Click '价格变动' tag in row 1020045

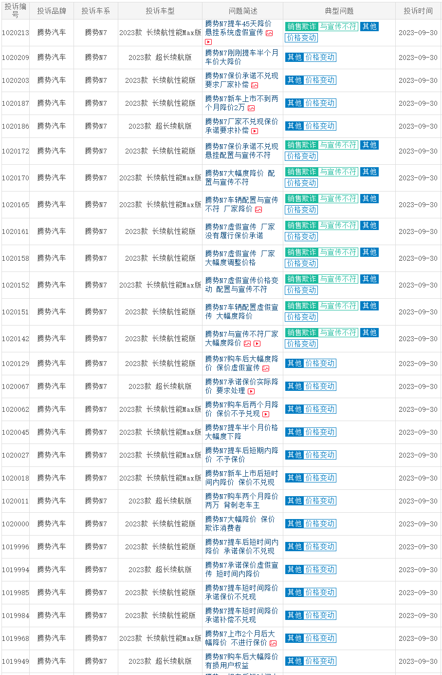(320, 432)
